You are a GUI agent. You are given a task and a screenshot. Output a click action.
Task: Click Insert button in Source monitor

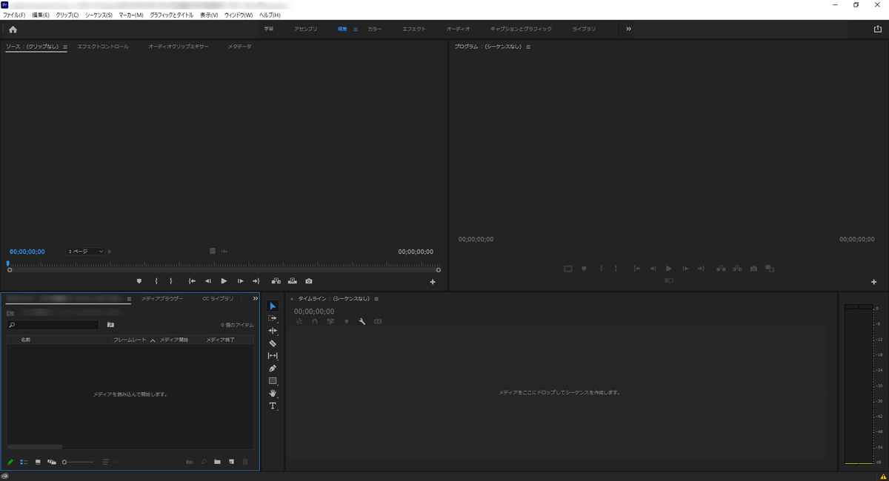pos(276,281)
